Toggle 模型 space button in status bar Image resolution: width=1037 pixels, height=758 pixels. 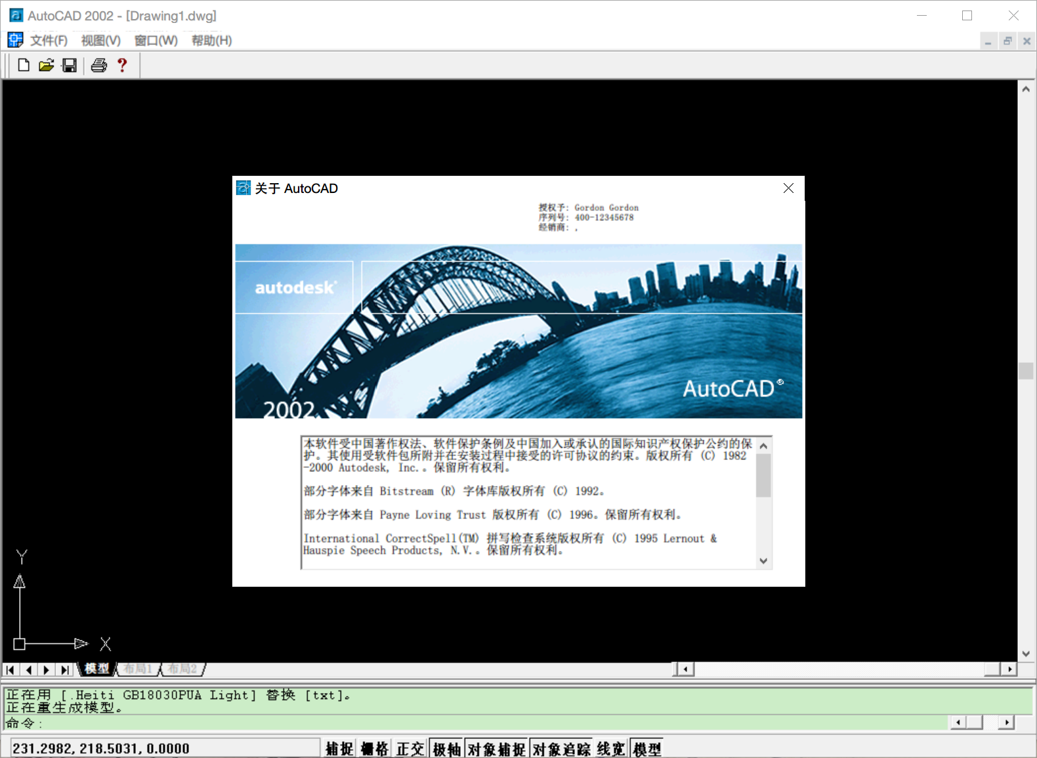647,749
